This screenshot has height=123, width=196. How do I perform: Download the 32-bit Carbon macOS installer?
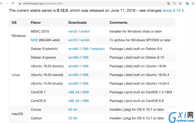(73, 118)
